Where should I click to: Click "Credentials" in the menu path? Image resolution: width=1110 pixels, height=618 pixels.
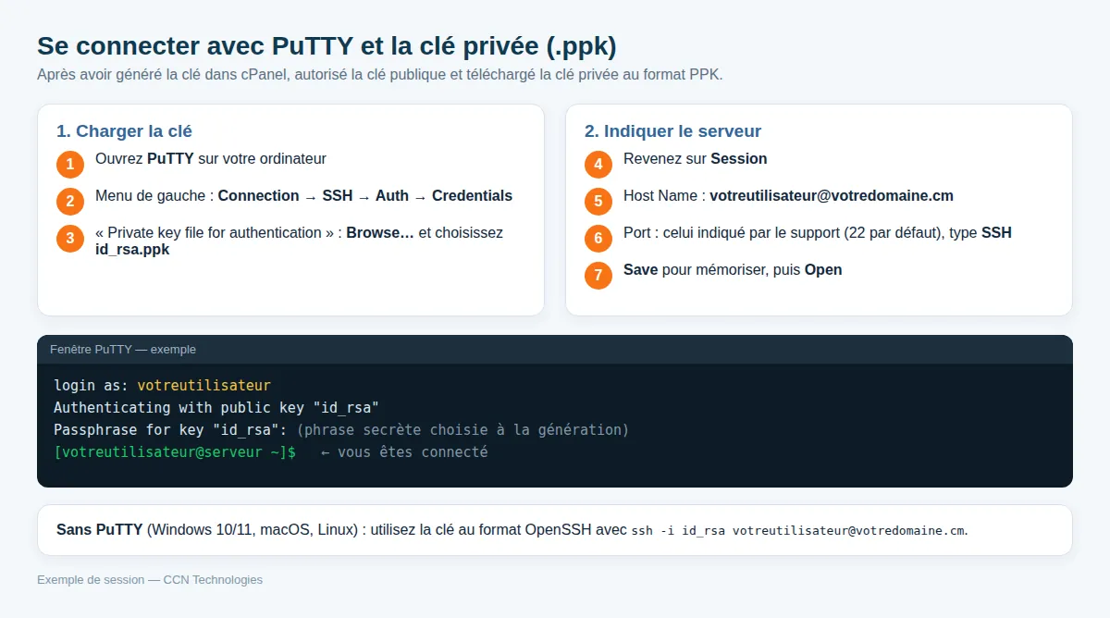click(472, 196)
